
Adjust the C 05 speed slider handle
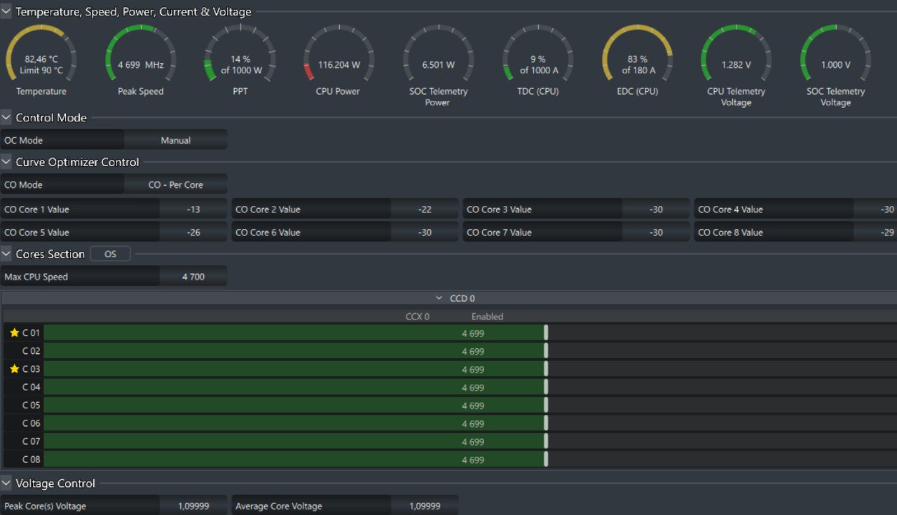point(546,406)
